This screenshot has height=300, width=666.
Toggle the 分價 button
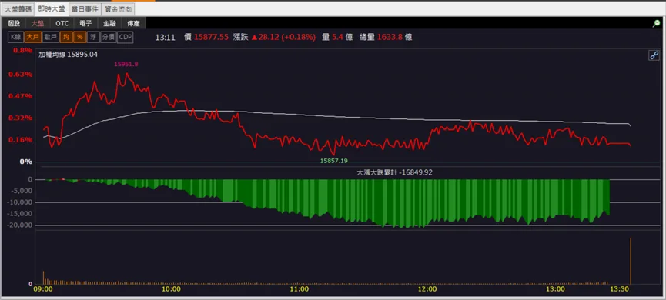108,38
